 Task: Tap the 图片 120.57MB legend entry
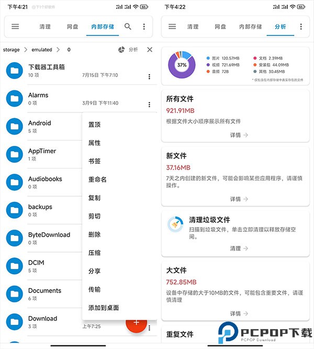(223, 58)
